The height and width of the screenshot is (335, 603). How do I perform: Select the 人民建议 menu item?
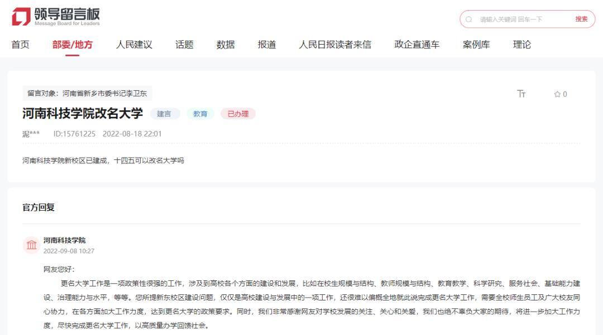click(134, 45)
